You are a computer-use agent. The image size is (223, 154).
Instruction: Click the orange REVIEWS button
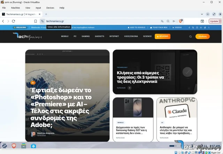tap(162, 36)
